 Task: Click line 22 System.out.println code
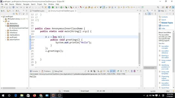[x=74, y=42]
